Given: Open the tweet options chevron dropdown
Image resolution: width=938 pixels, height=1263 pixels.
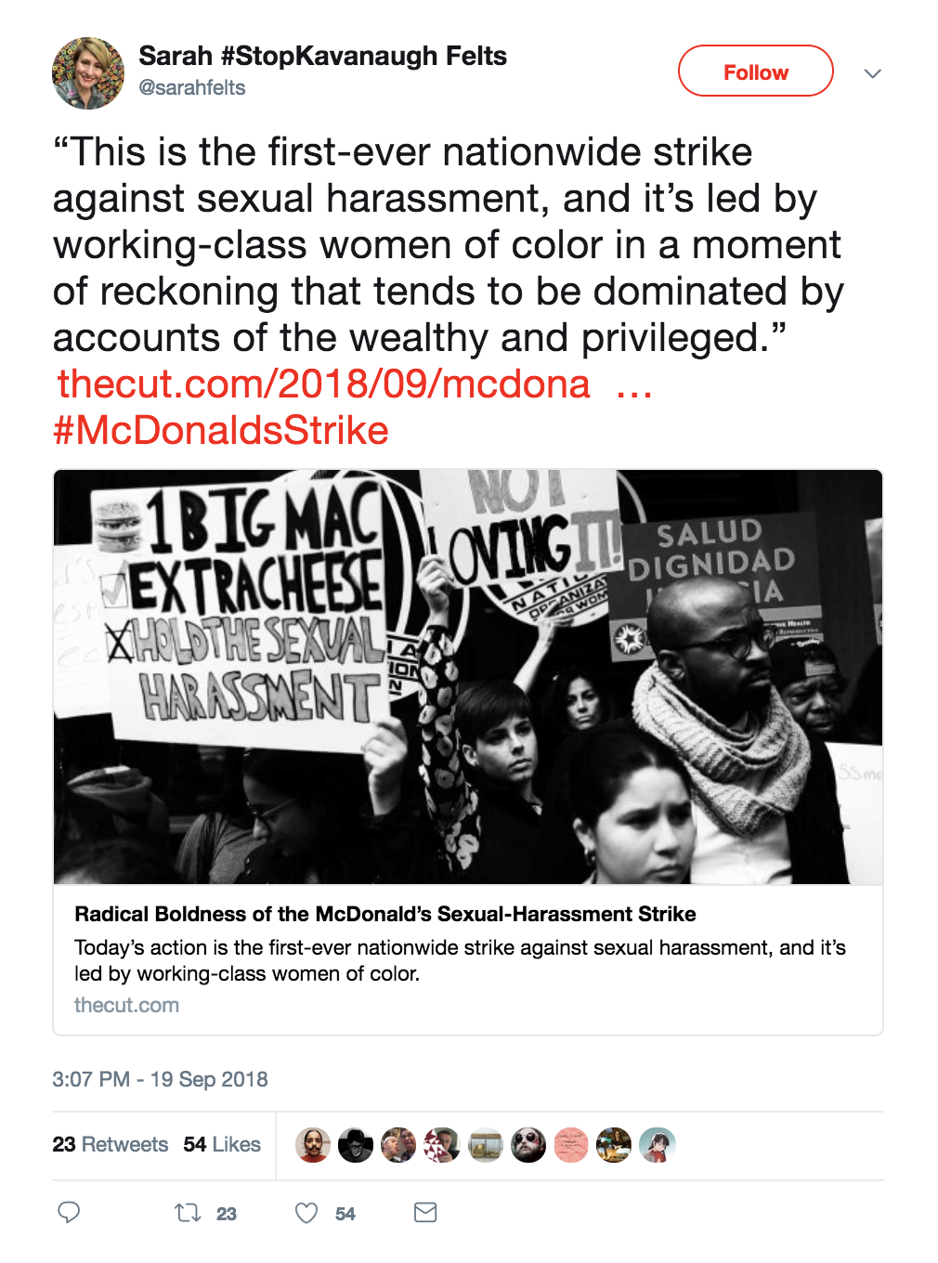Looking at the screenshot, I should pyautogui.click(x=872, y=73).
